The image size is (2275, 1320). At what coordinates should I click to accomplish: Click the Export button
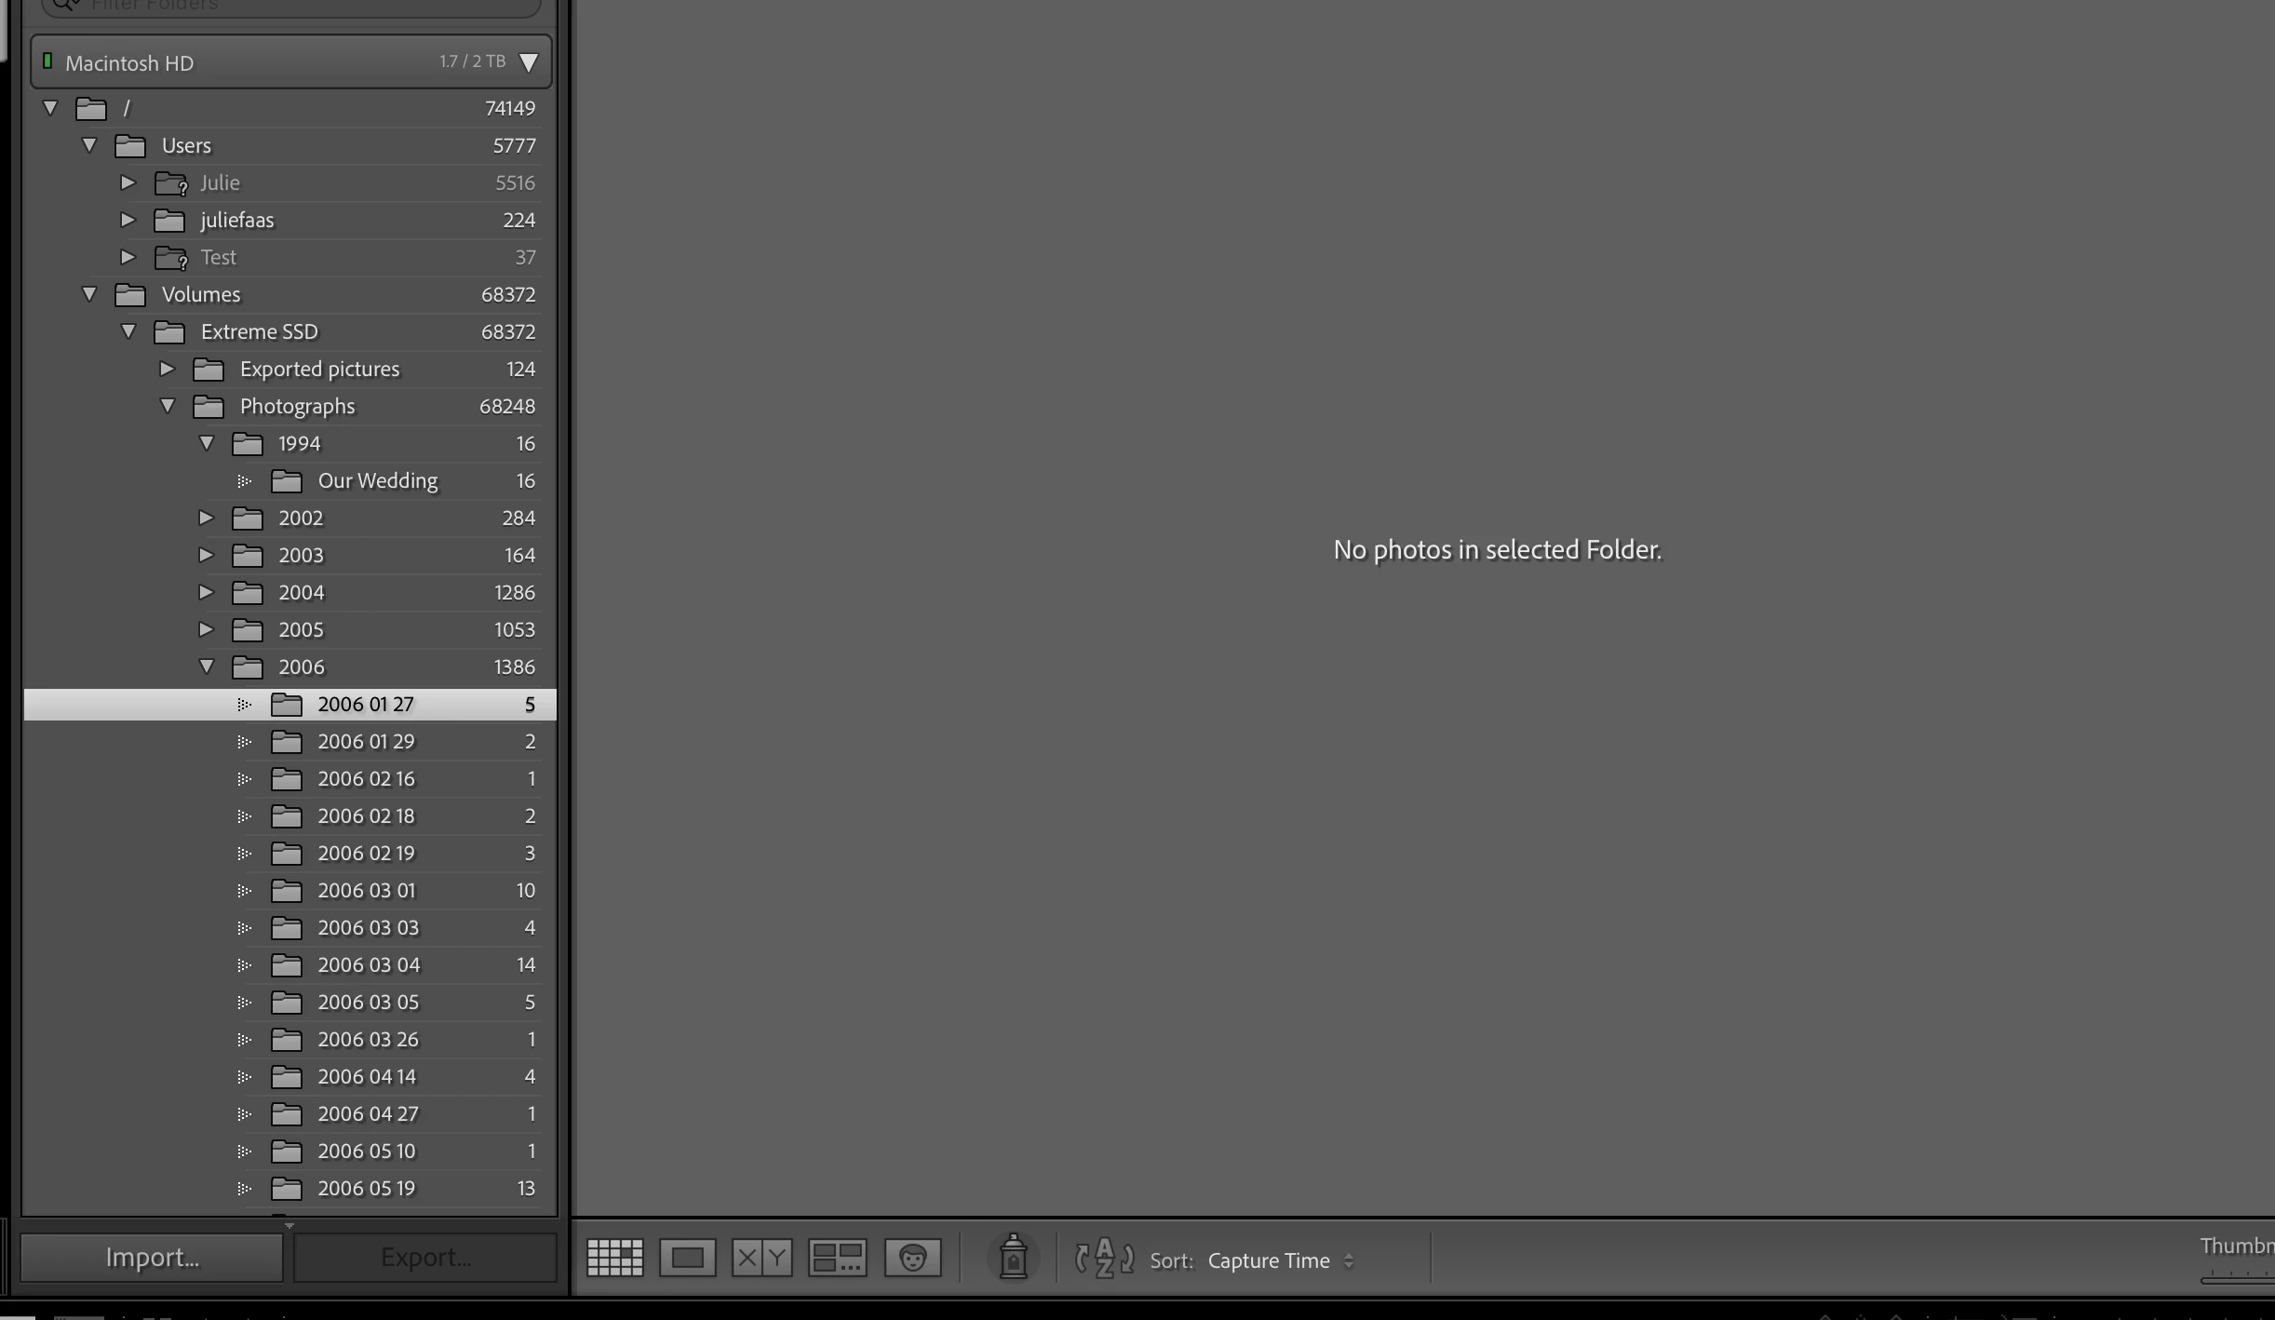coord(425,1258)
